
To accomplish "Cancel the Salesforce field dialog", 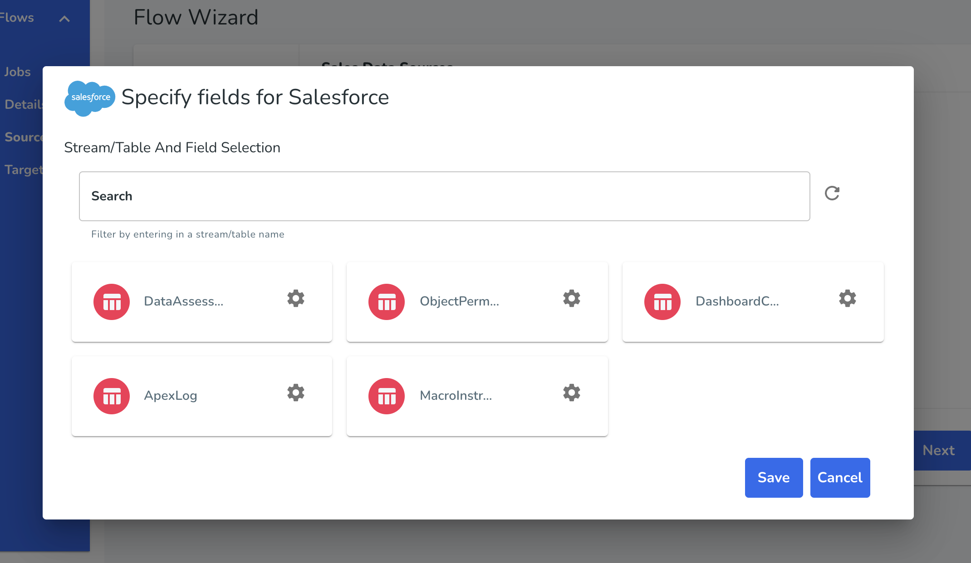I will tap(840, 478).
